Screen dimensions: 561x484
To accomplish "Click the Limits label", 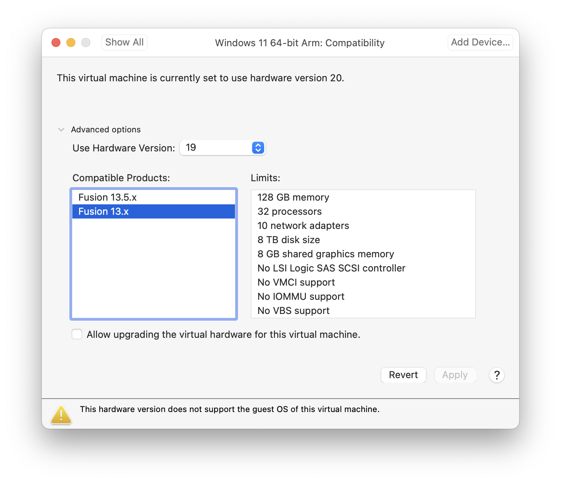I will 265,178.
